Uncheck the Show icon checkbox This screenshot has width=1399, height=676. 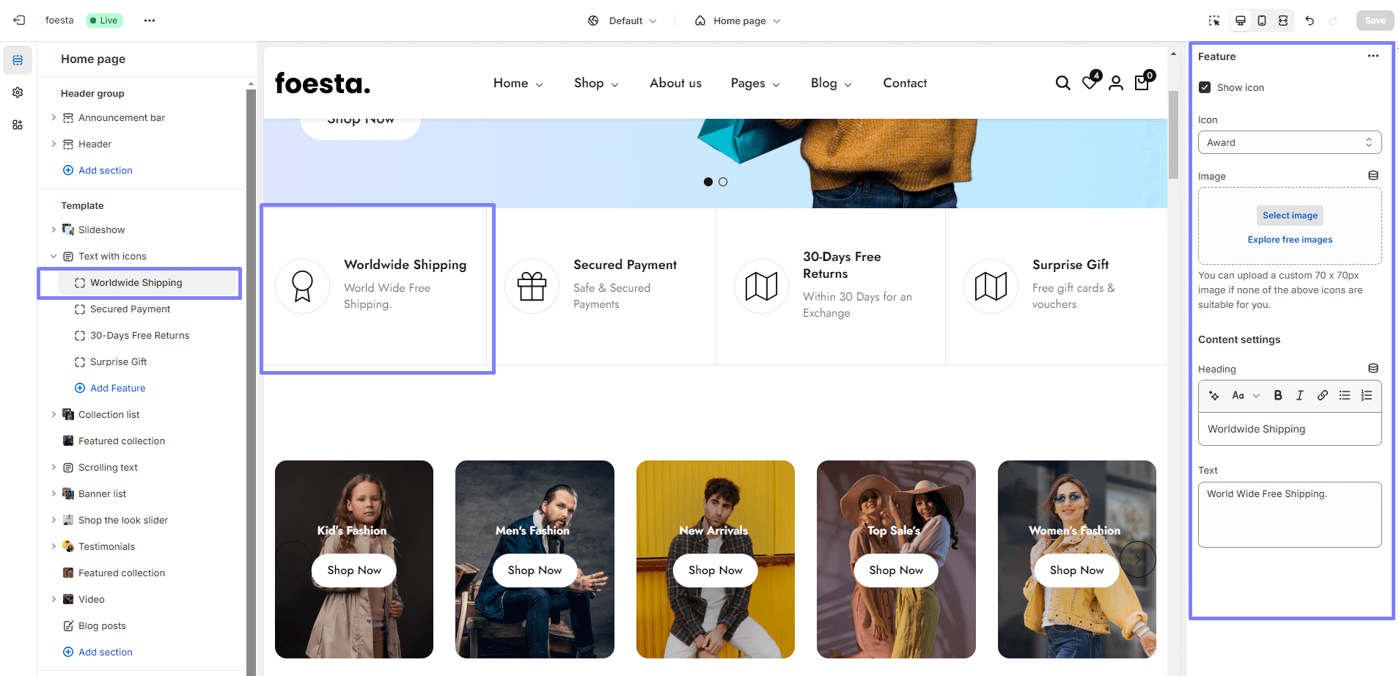coord(1205,87)
